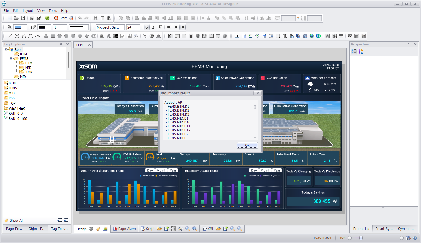Click the Save file icon
421x243 pixels.
(23, 18)
